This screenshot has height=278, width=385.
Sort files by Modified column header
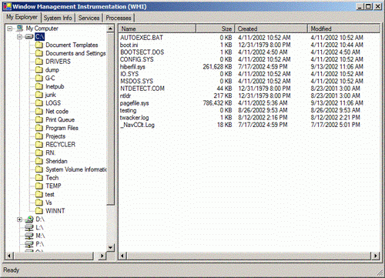pos(343,28)
